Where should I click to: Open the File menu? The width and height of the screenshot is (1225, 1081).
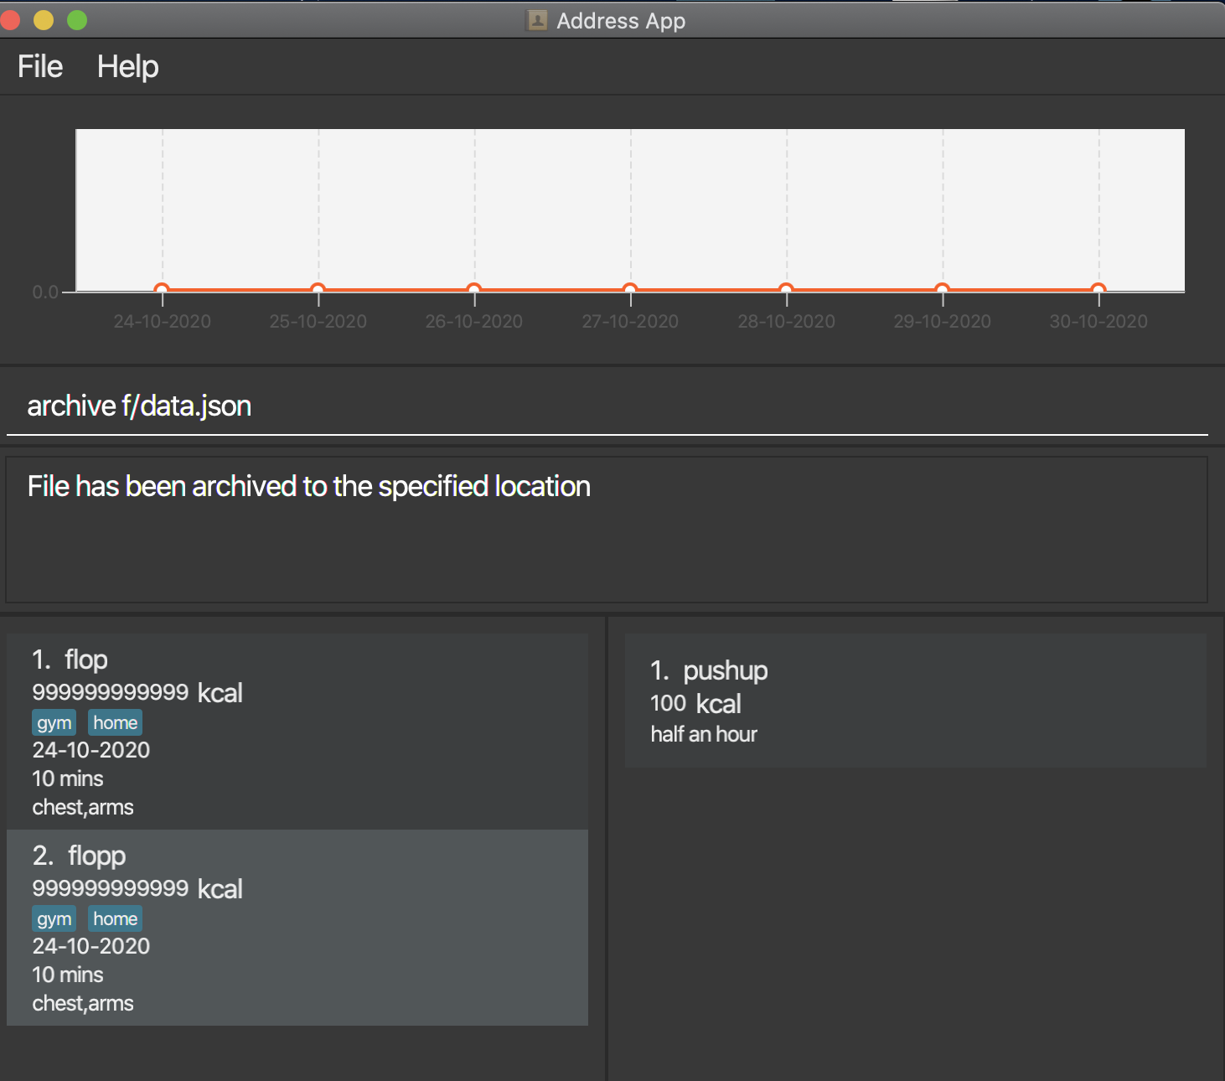click(40, 66)
